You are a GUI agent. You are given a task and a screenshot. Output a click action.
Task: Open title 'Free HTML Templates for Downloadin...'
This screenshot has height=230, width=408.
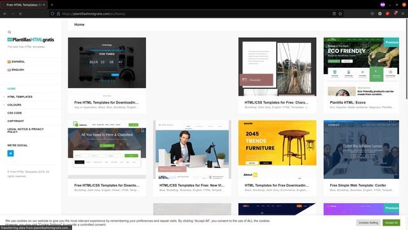pos(106,102)
